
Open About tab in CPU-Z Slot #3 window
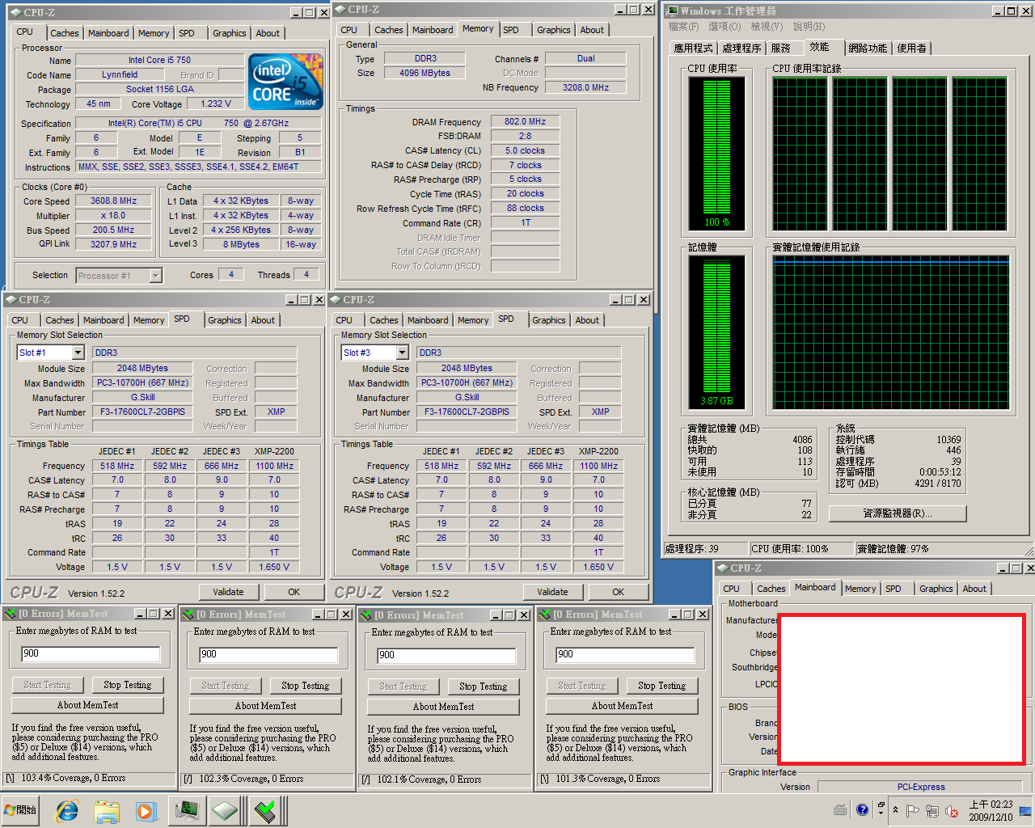coord(587,320)
